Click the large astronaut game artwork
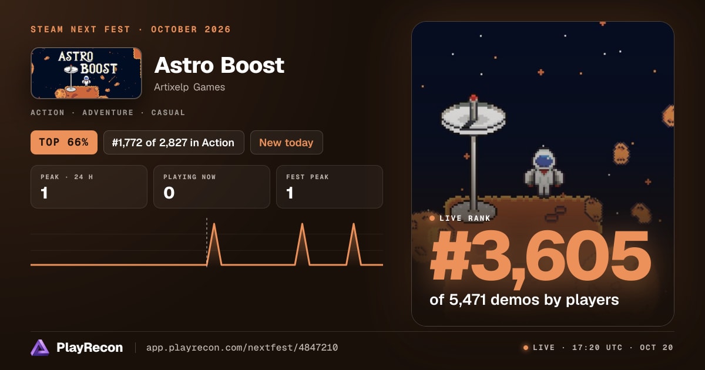705x370 pixels. [x=542, y=174]
